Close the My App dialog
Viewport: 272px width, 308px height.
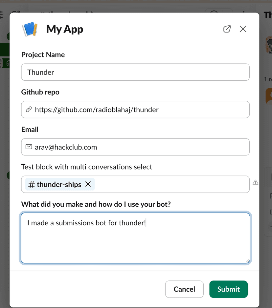tap(243, 29)
